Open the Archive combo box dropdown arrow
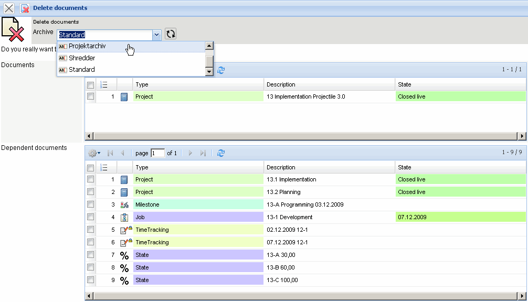 pos(156,34)
